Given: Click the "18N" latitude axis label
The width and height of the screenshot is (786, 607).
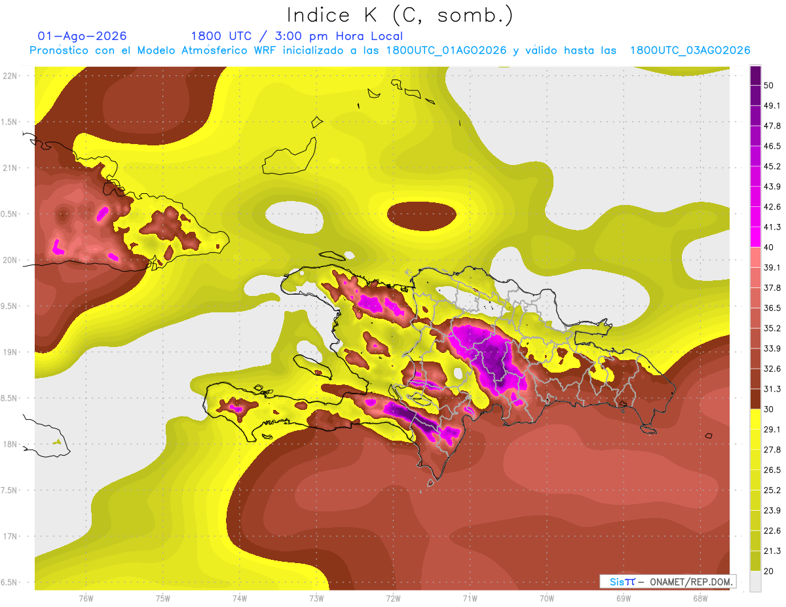Looking at the screenshot, I should [x=10, y=445].
